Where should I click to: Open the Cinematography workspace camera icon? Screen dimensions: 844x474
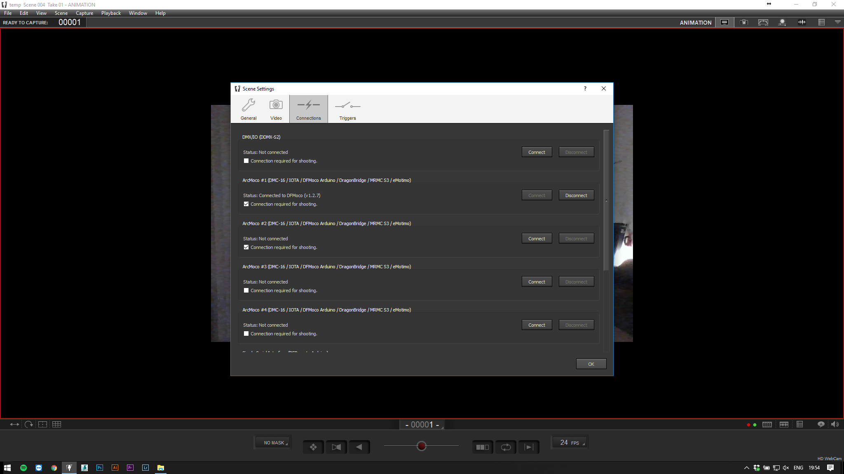(744, 22)
